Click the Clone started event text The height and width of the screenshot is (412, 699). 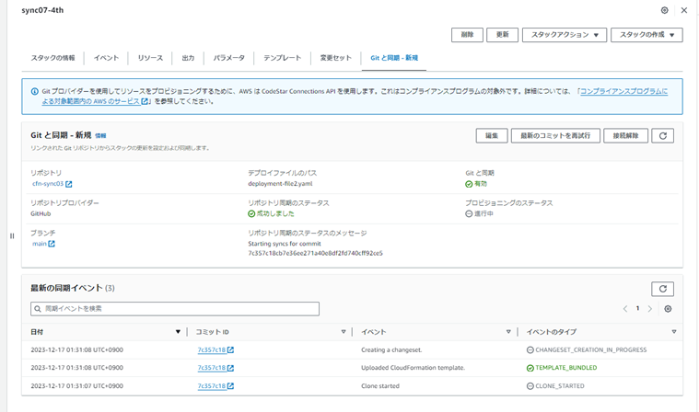click(380, 386)
